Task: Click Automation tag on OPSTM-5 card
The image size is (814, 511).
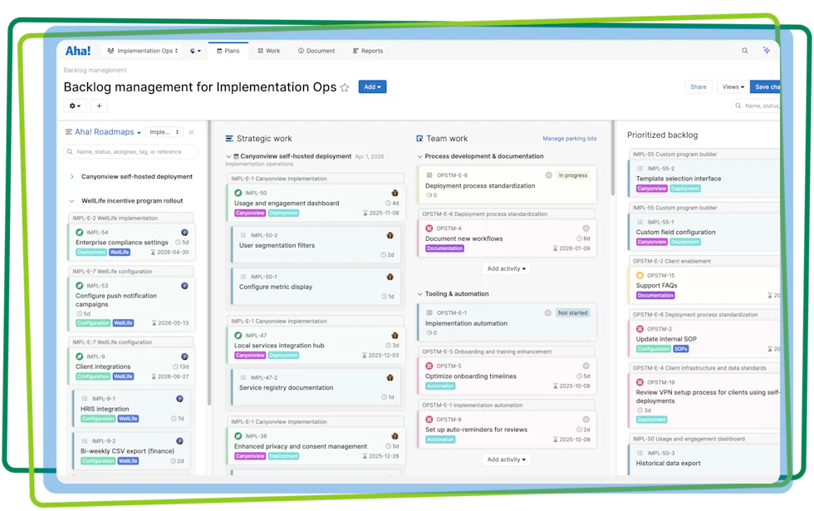Action: click(440, 386)
